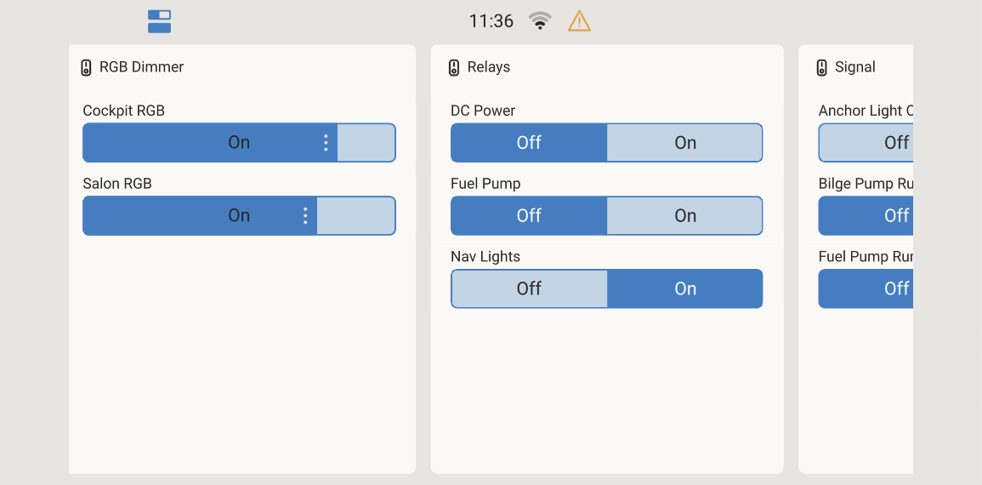Click the Salon RGB dimmer light-blue area

355,216
